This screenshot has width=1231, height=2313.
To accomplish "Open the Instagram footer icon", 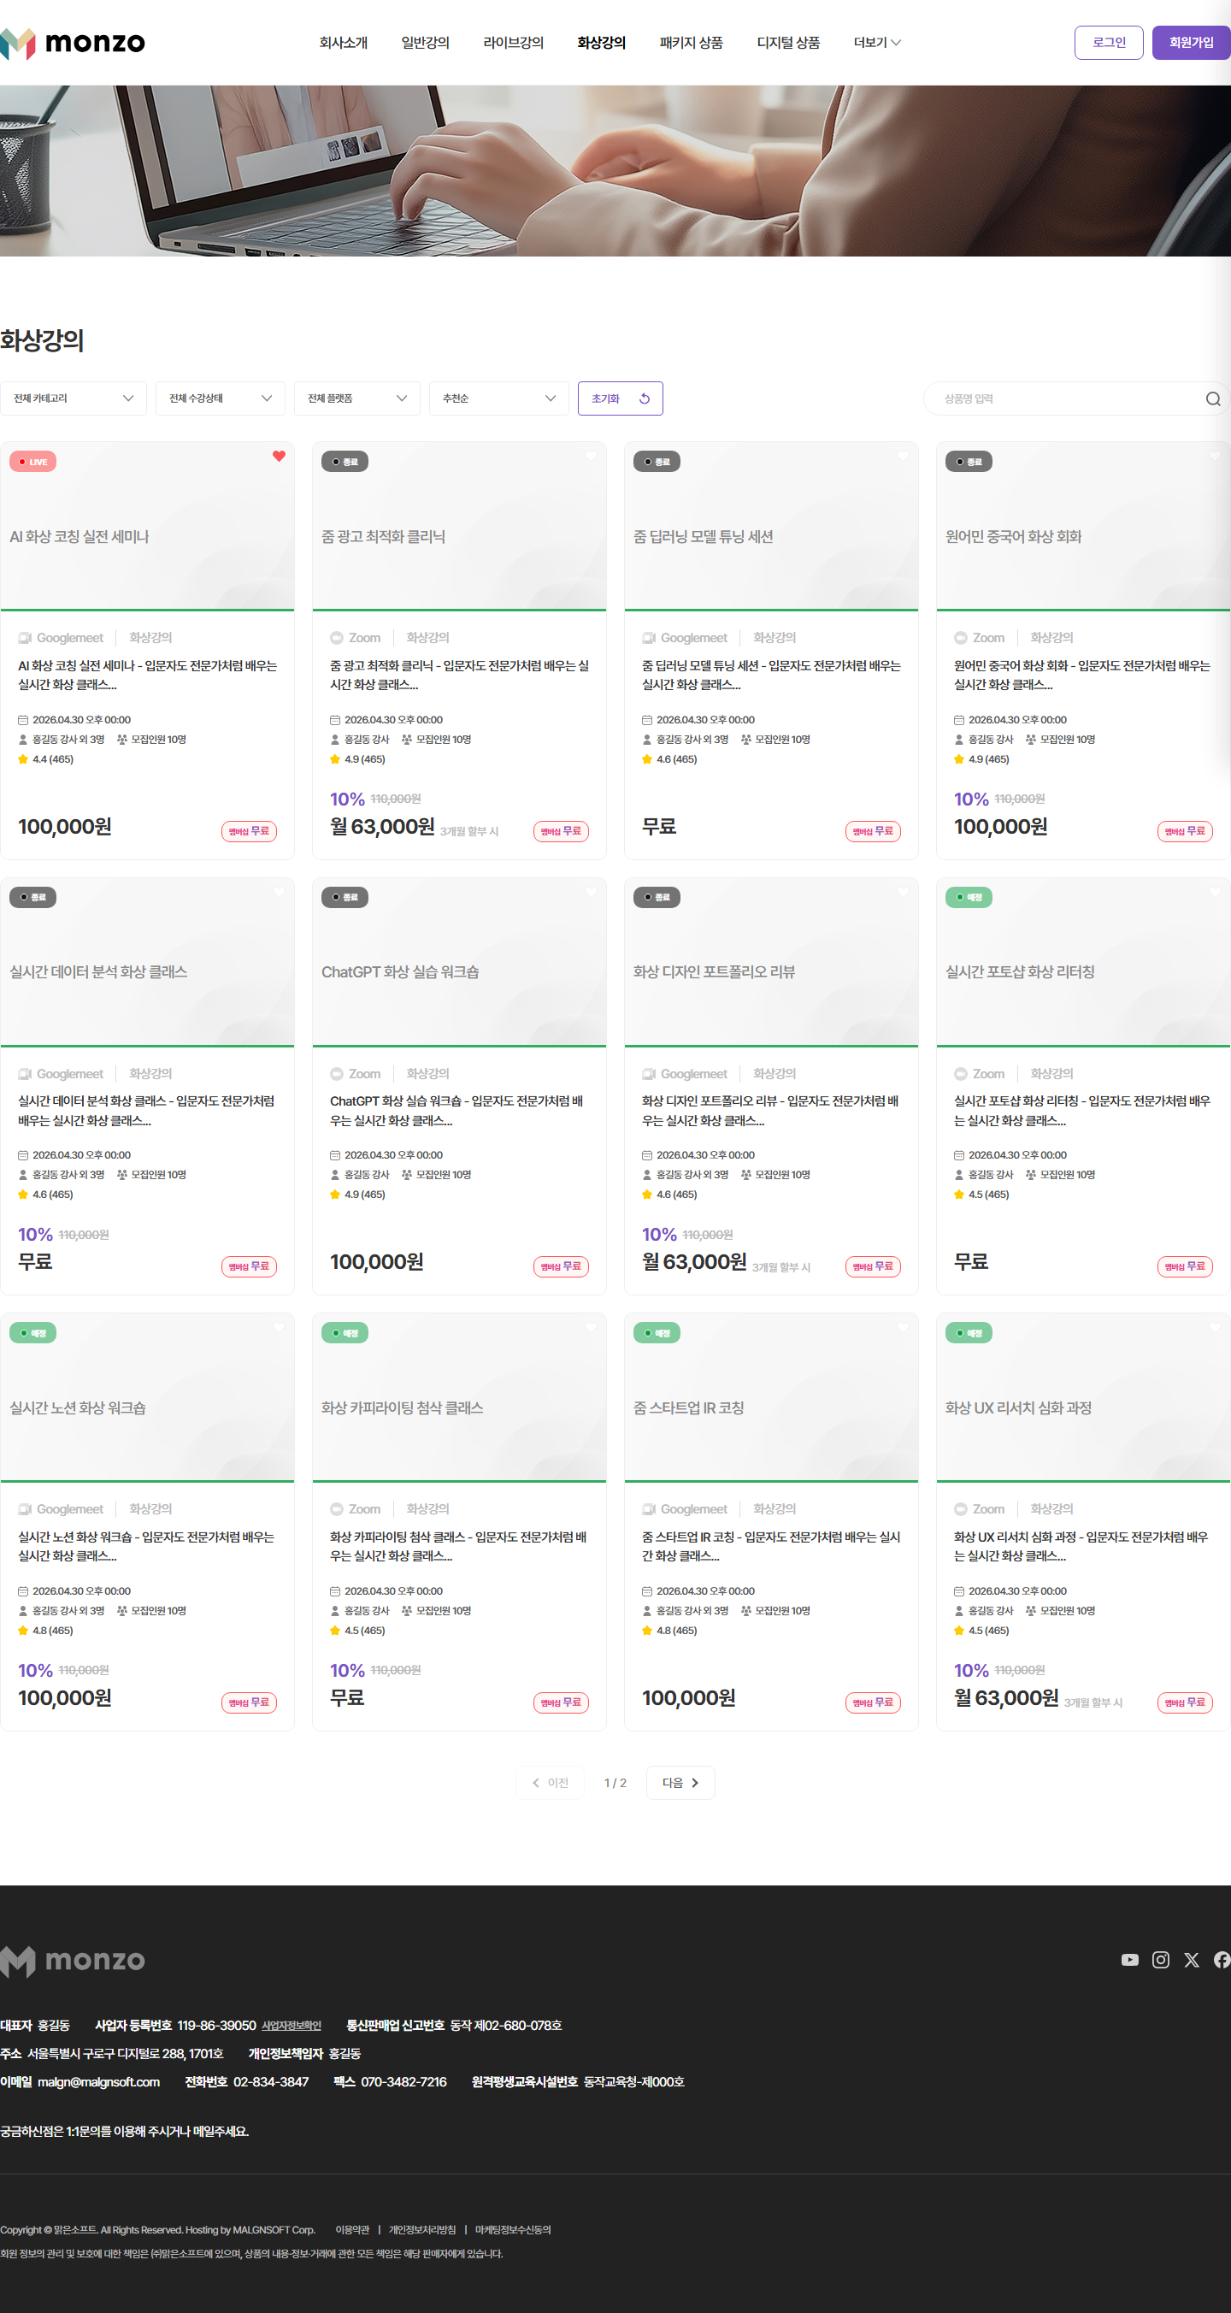I will tap(1160, 1959).
